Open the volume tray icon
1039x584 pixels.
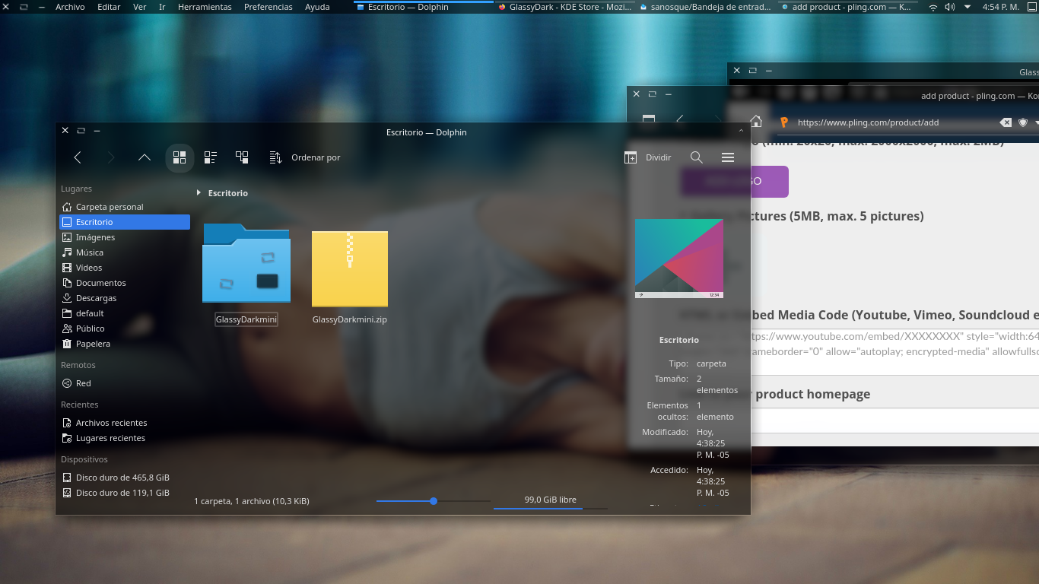pyautogui.click(x=949, y=7)
